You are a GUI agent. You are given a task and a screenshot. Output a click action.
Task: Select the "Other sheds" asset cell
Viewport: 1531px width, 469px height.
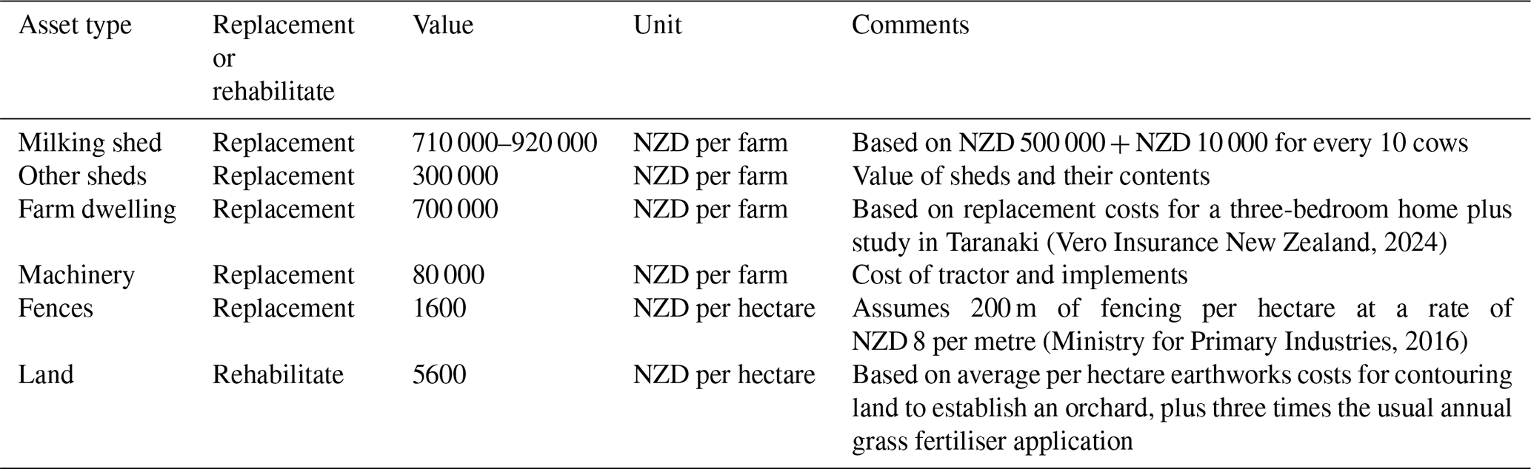click(x=82, y=176)
